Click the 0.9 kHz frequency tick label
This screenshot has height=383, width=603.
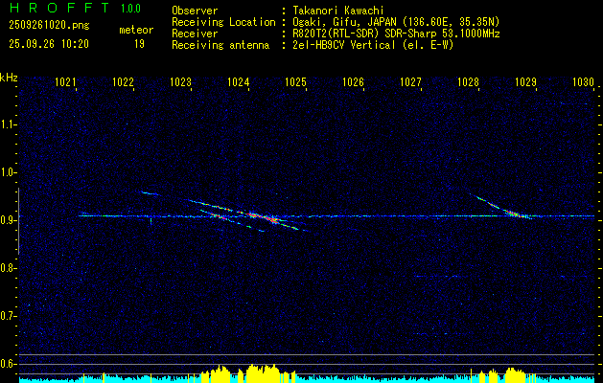coord(8,220)
